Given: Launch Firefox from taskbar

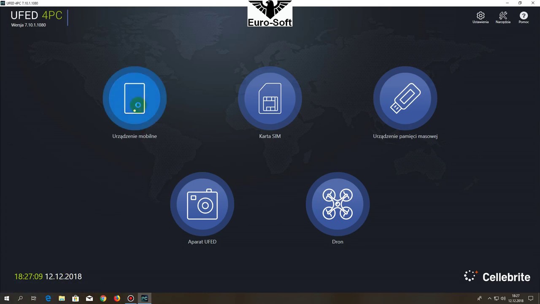Looking at the screenshot, I should coord(117,299).
